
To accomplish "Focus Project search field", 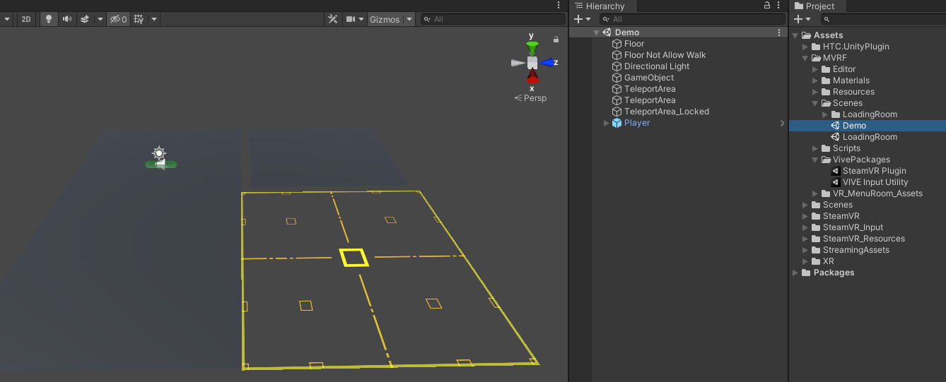I will point(884,19).
